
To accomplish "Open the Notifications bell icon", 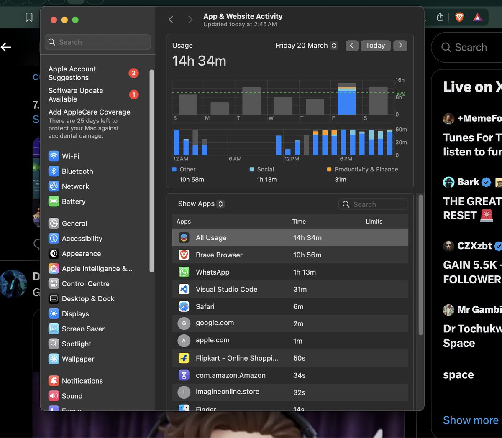I will point(54,381).
